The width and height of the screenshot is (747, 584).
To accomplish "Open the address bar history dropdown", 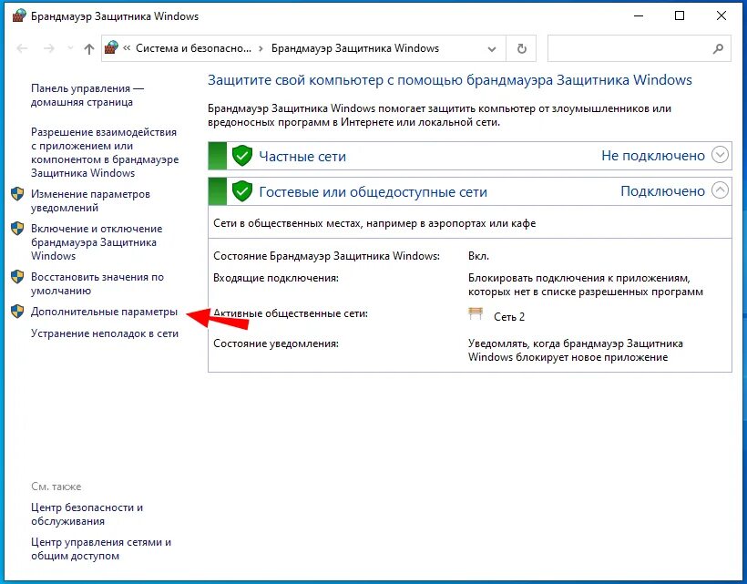I will (492, 48).
